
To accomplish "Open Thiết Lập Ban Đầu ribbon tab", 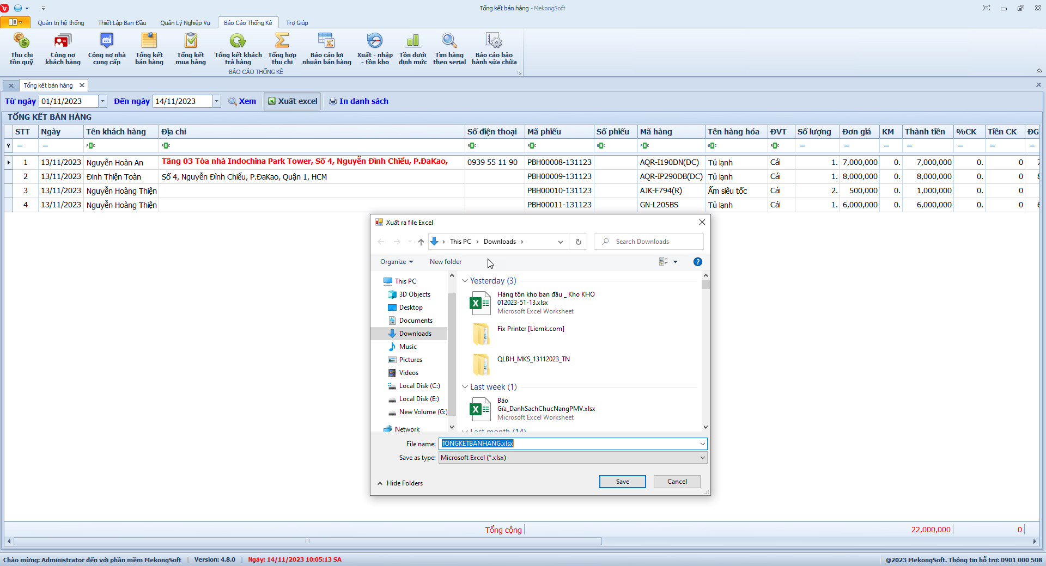I will click(x=122, y=23).
